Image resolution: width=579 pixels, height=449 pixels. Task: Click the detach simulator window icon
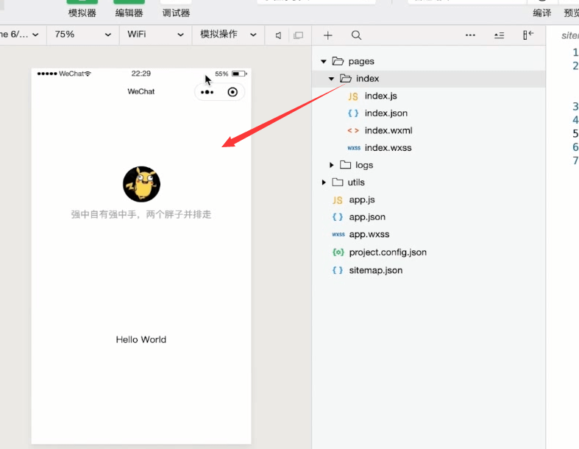click(298, 35)
